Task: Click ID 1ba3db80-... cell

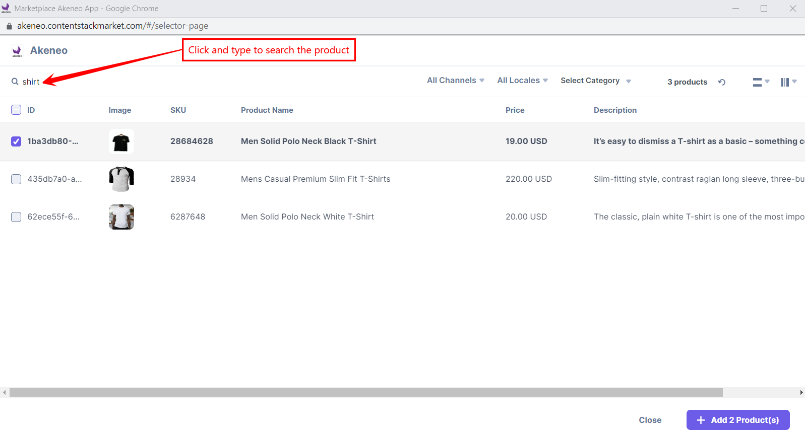Action: point(53,141)
